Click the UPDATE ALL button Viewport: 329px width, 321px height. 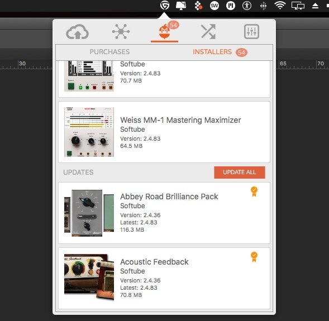pos(240,173)
